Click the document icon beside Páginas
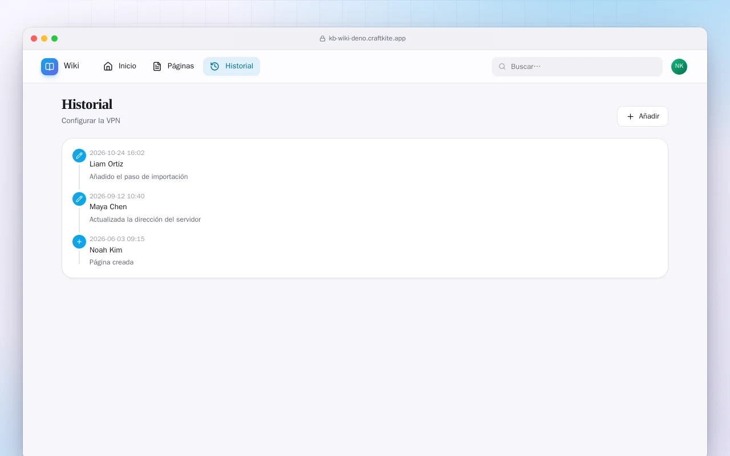730x456 pixels. pyautogui.click(x=157, y=66)
